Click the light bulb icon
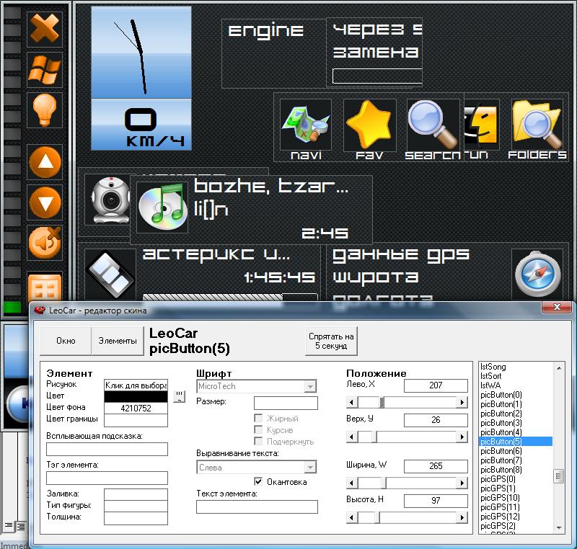The height and width of the screenshot is (549, 577). coord(44,110)
